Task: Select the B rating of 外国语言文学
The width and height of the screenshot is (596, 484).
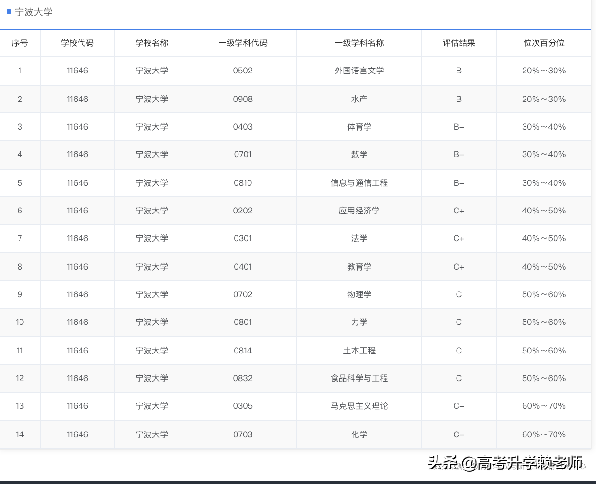Action: click(x=458, y=71)
